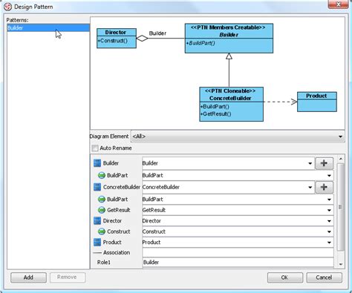
Task: Click the ConcreteBuilder class in the diagram
Action: [231, 104]
